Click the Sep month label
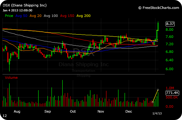The image size is (182, 120). [48, 111]
